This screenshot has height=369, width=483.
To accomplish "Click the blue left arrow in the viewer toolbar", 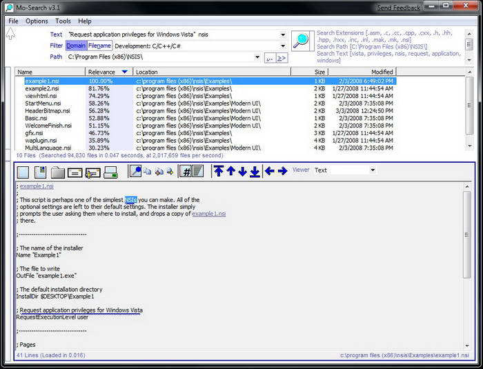I will pyautogui.click(x=270, y=170).
